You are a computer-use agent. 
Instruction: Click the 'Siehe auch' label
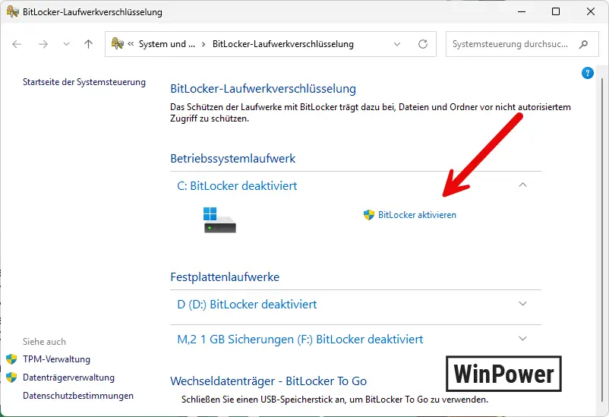(x=44, y=342)
